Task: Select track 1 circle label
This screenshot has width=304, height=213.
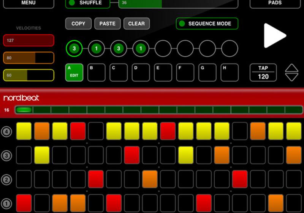Action: pos(6,202)
